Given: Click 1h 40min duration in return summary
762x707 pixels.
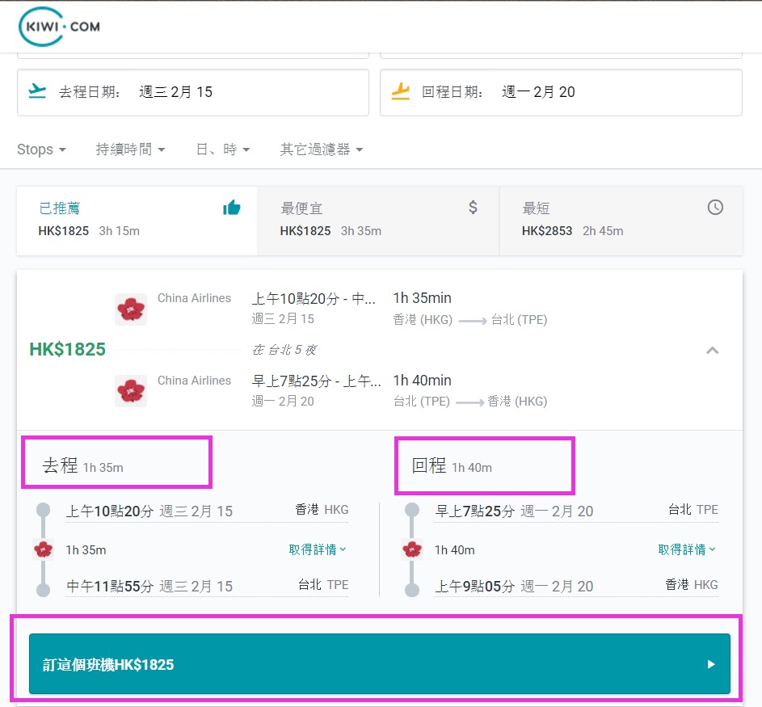Looking at the screenshot, I should pos(423,381).
